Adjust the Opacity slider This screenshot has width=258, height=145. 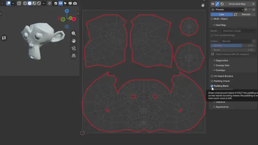coord(233,46)
